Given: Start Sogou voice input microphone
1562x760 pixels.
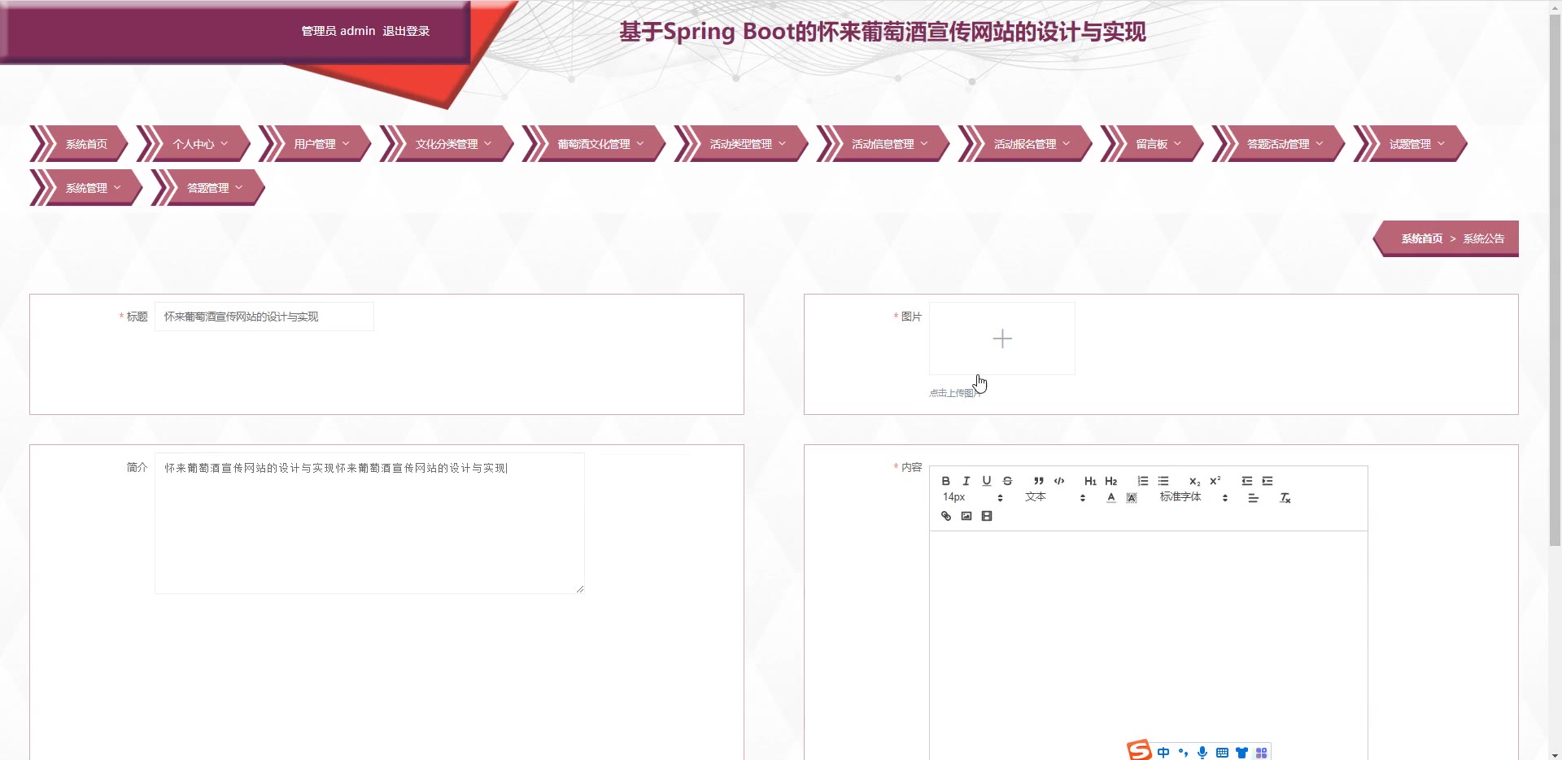Looking at the screenshot, I should click(x=1202, y=753).
